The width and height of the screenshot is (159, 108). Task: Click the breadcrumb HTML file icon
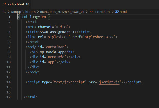(91, 11)
